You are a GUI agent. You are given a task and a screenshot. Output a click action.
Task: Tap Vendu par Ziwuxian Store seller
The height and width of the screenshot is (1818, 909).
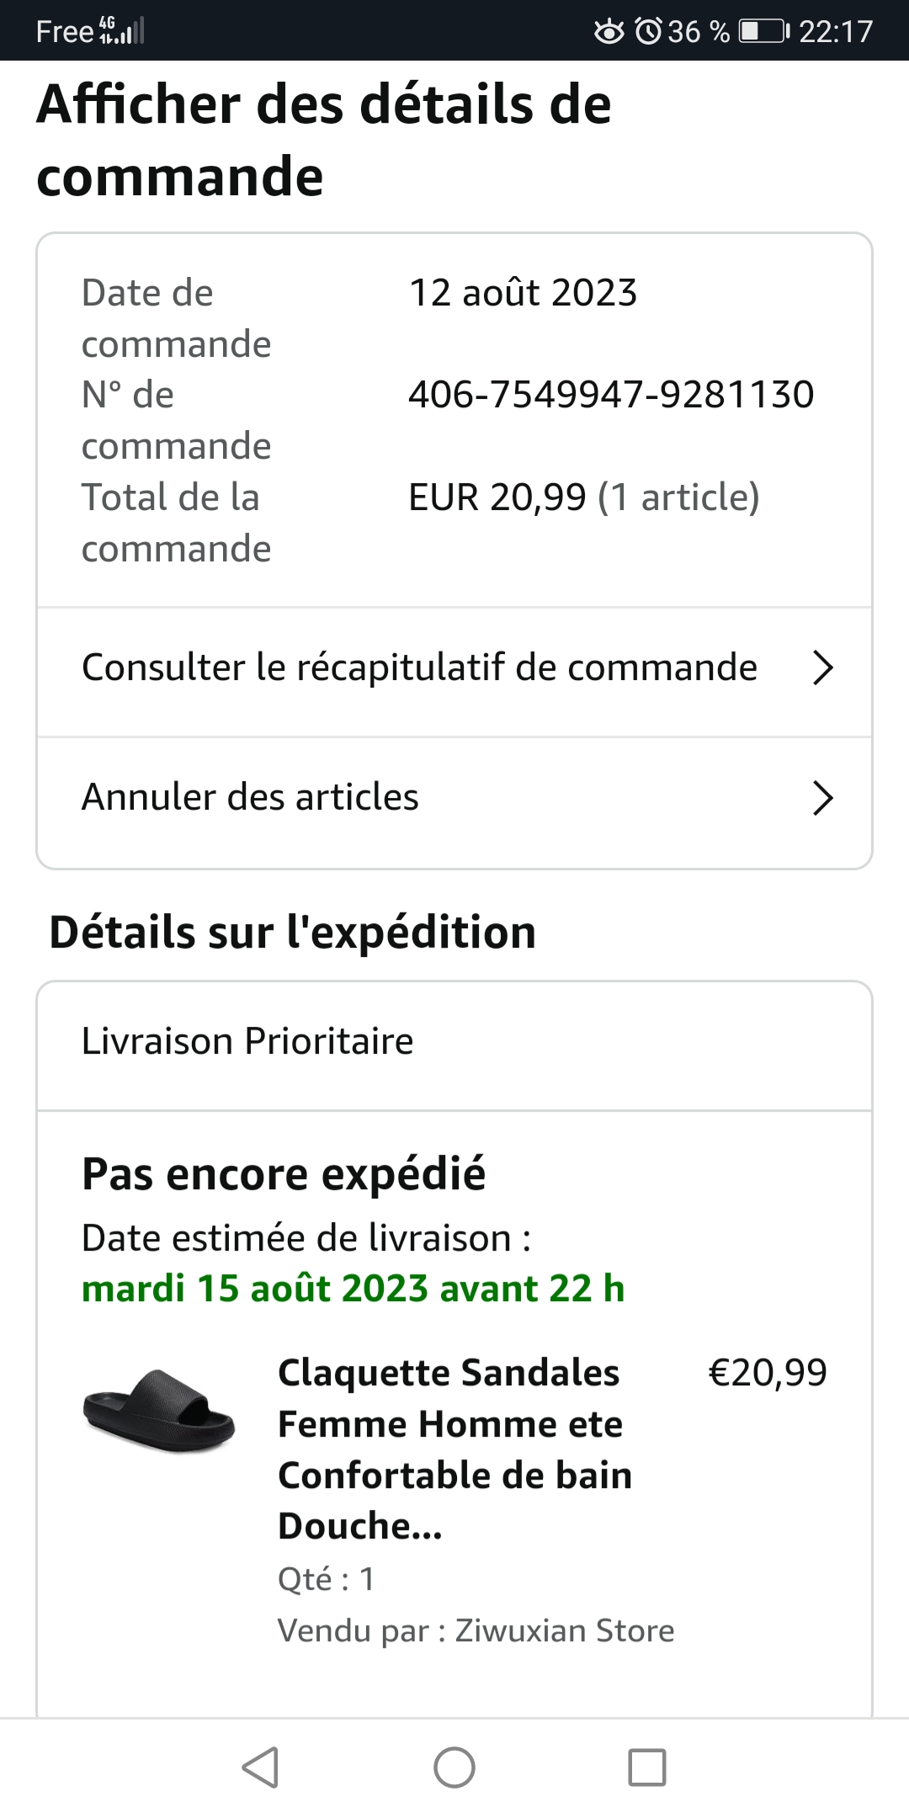coord(476,1631)
